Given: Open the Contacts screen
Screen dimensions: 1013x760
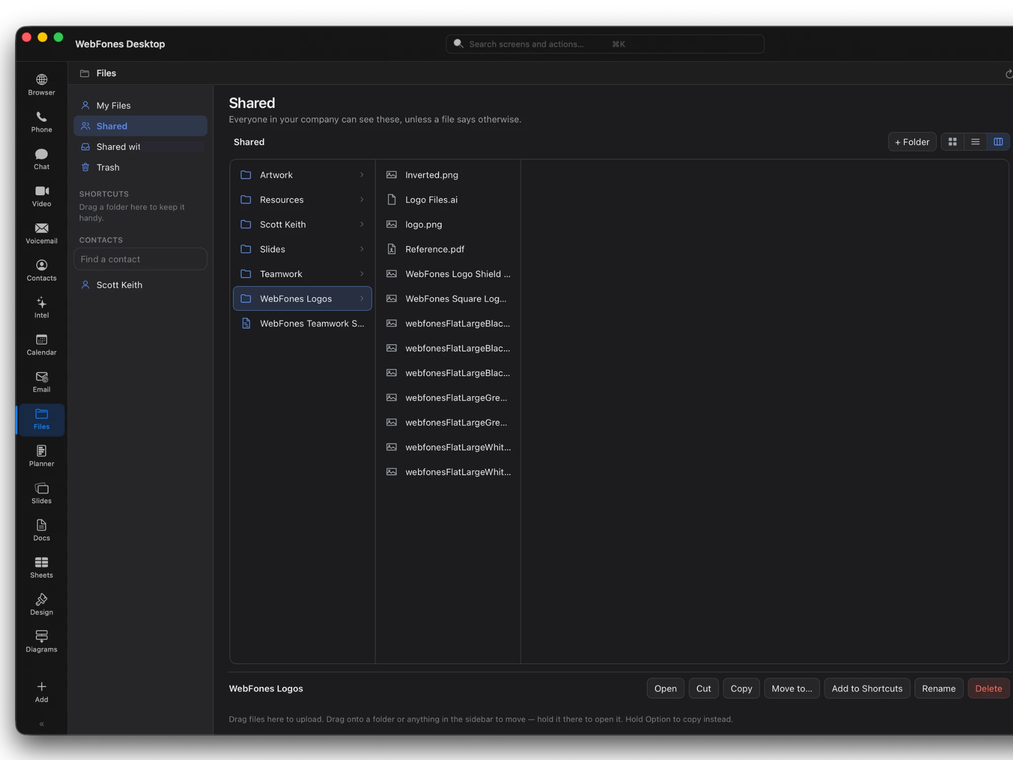Looking at the screenshot, I should 42,271.
